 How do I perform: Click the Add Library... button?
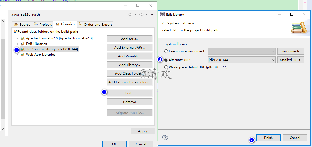130,65
